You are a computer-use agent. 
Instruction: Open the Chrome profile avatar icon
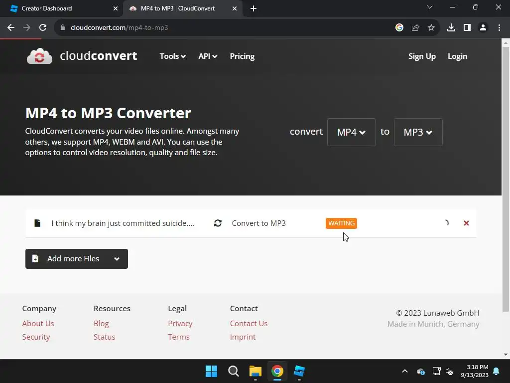483,28
